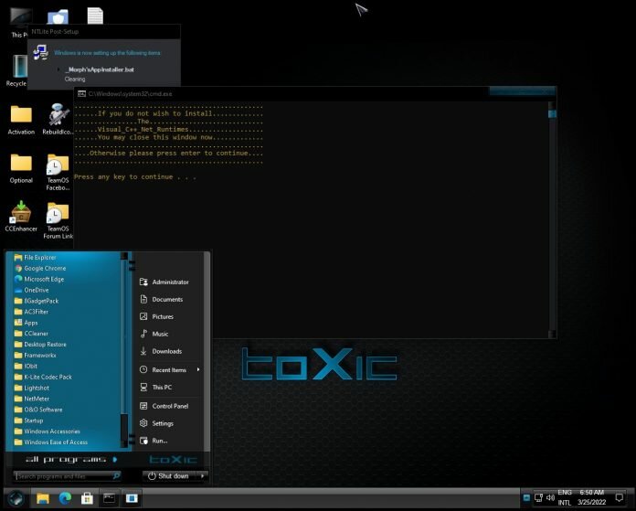The image size is (636, 511).
Task: Open Apps entry in start menu
Action: tap(26, 323)
